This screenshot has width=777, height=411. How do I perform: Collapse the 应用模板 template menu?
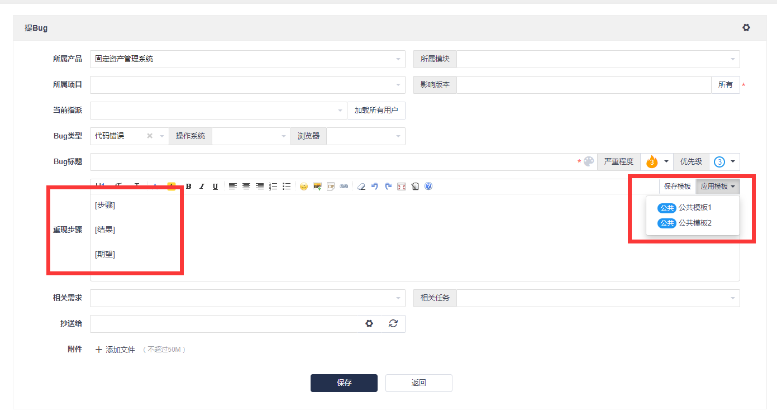tap(718, 187)
